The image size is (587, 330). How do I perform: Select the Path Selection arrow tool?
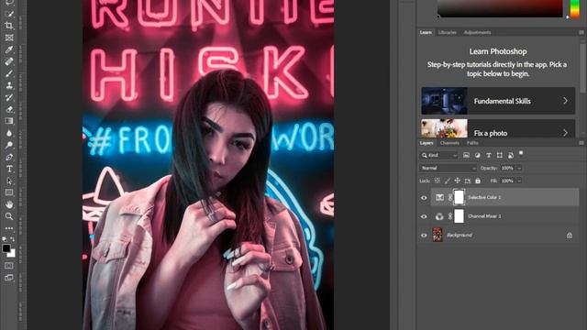[x=9, y=181]
